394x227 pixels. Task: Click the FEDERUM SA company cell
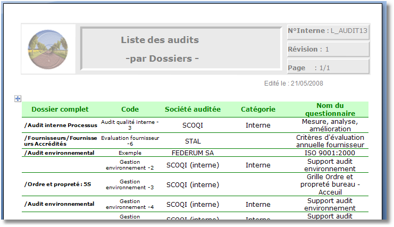[192, 153]
